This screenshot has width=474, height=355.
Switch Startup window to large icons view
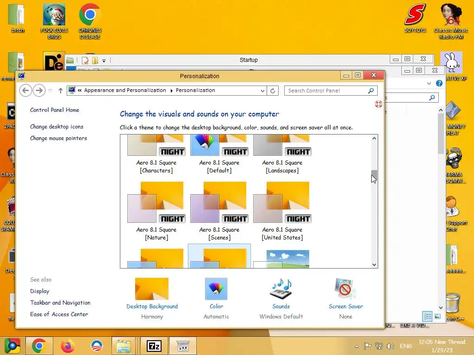437,316
